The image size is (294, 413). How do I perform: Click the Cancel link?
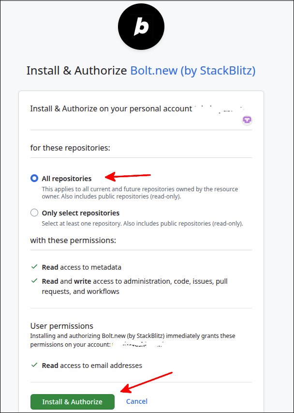pyautogui.click(x=137, y=401)
